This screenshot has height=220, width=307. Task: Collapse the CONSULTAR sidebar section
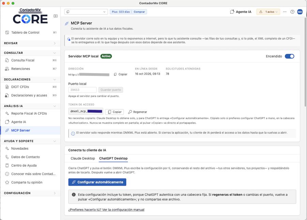point(30,53)
